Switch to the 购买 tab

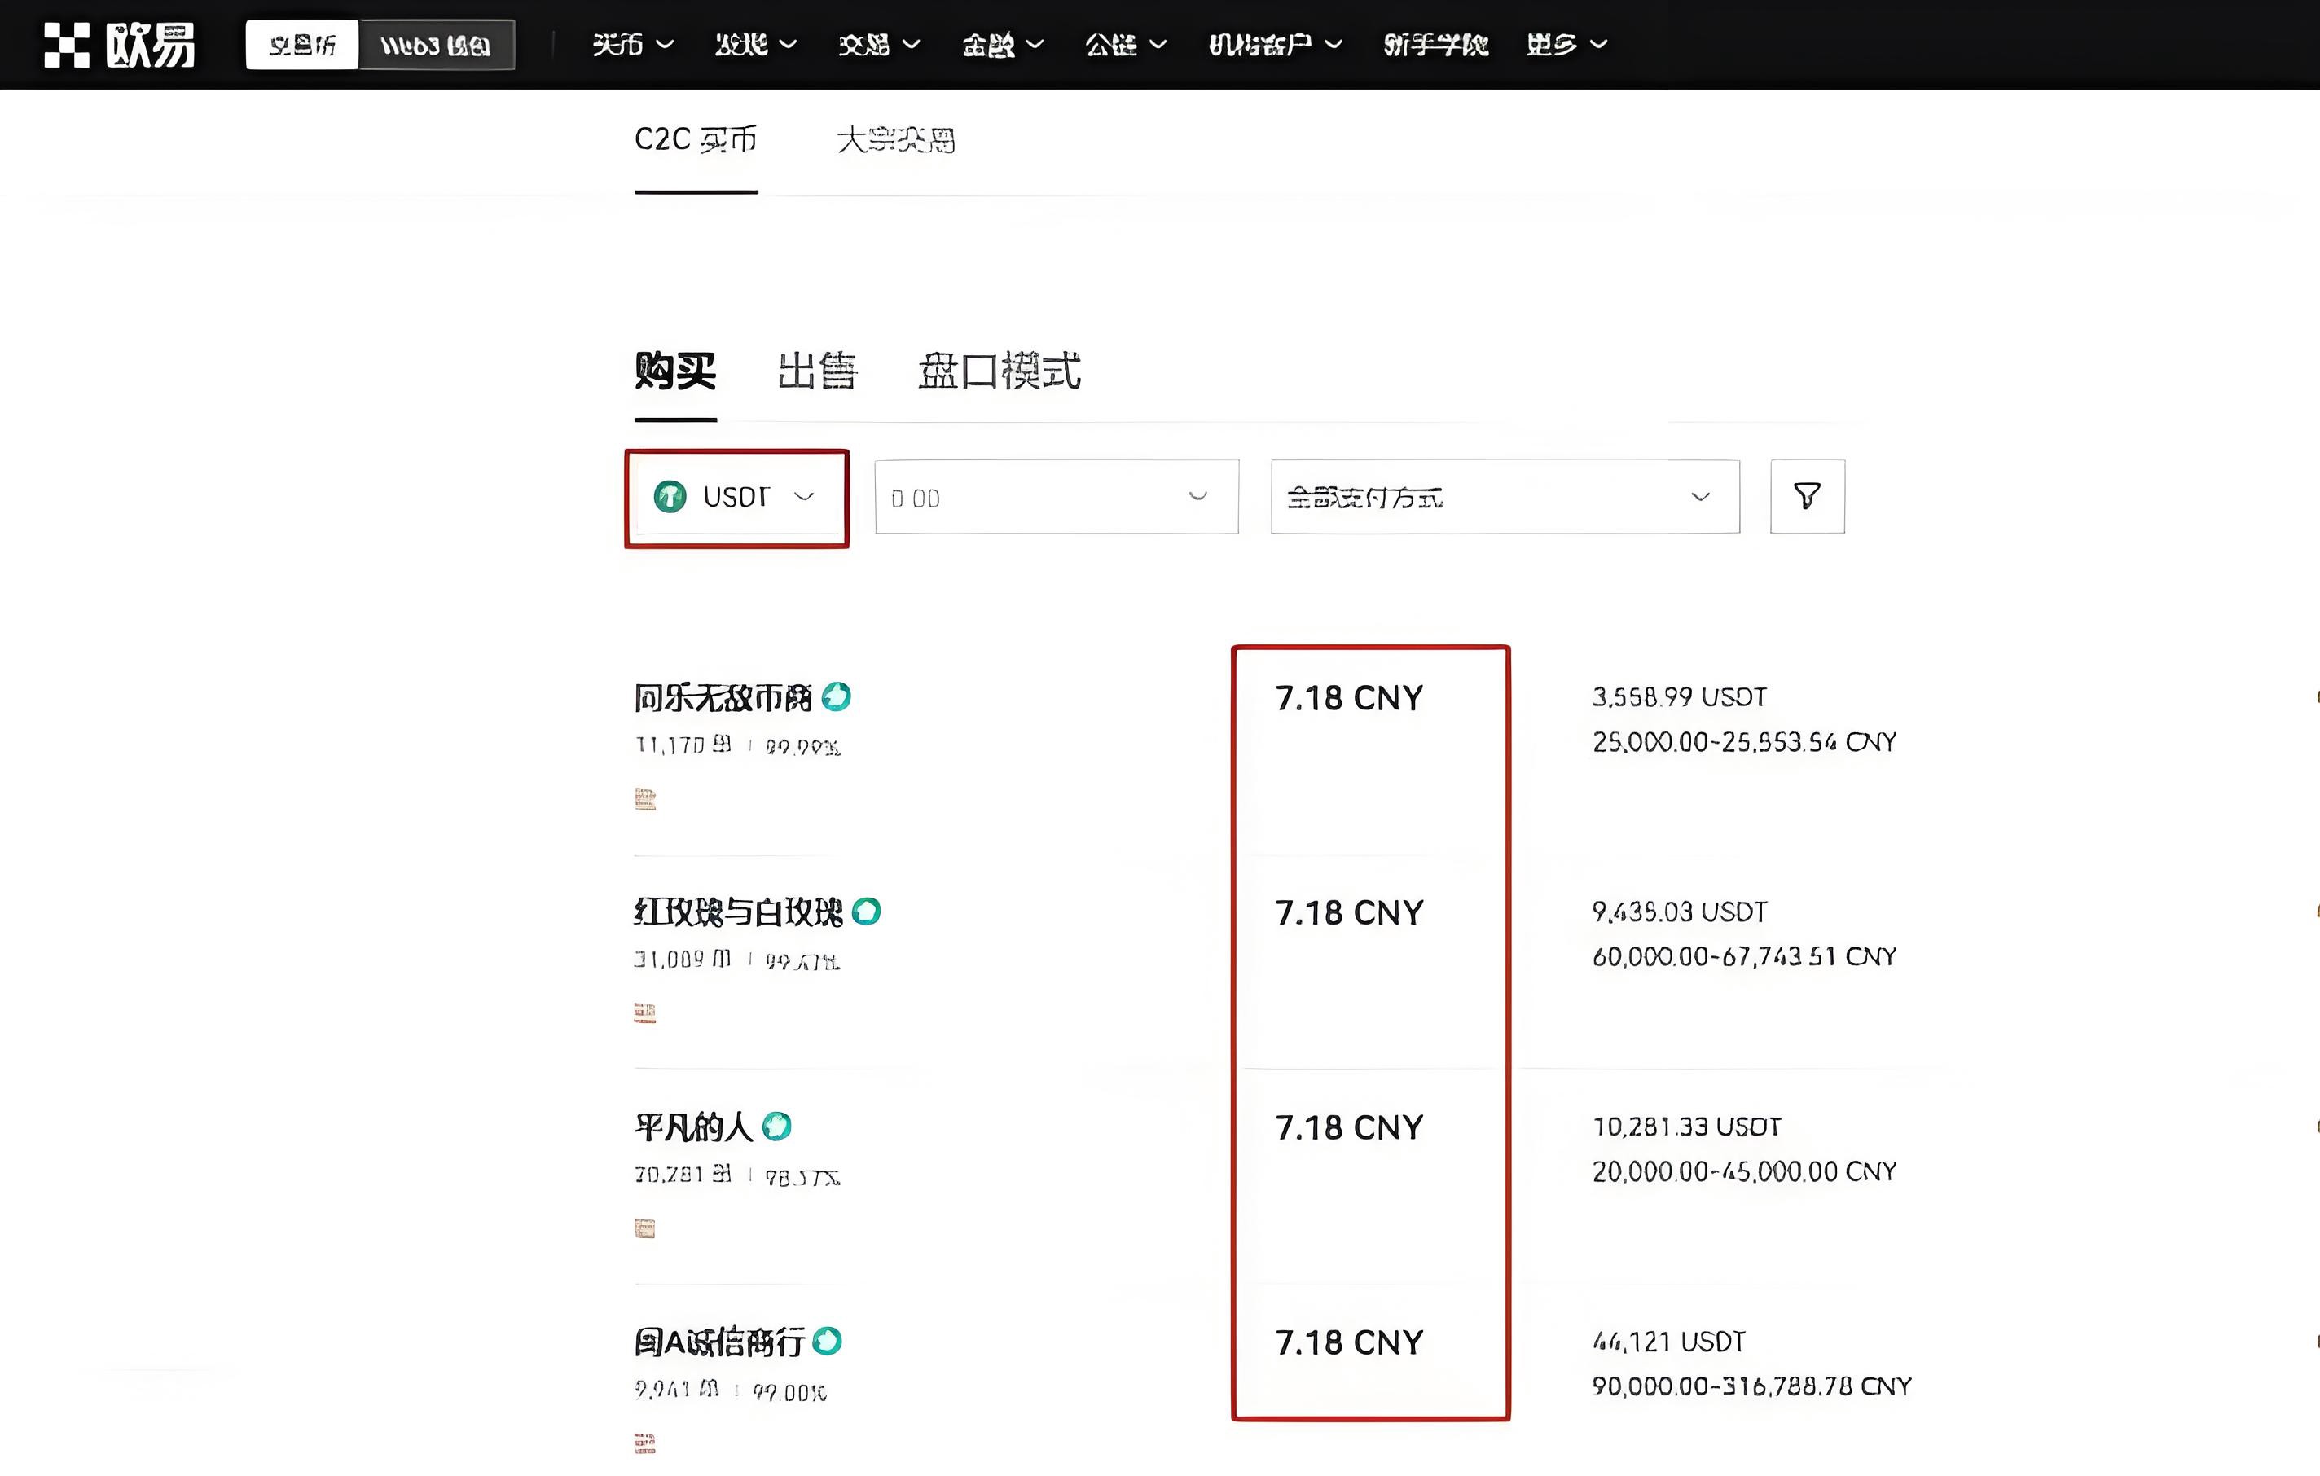tap(675, 371)
